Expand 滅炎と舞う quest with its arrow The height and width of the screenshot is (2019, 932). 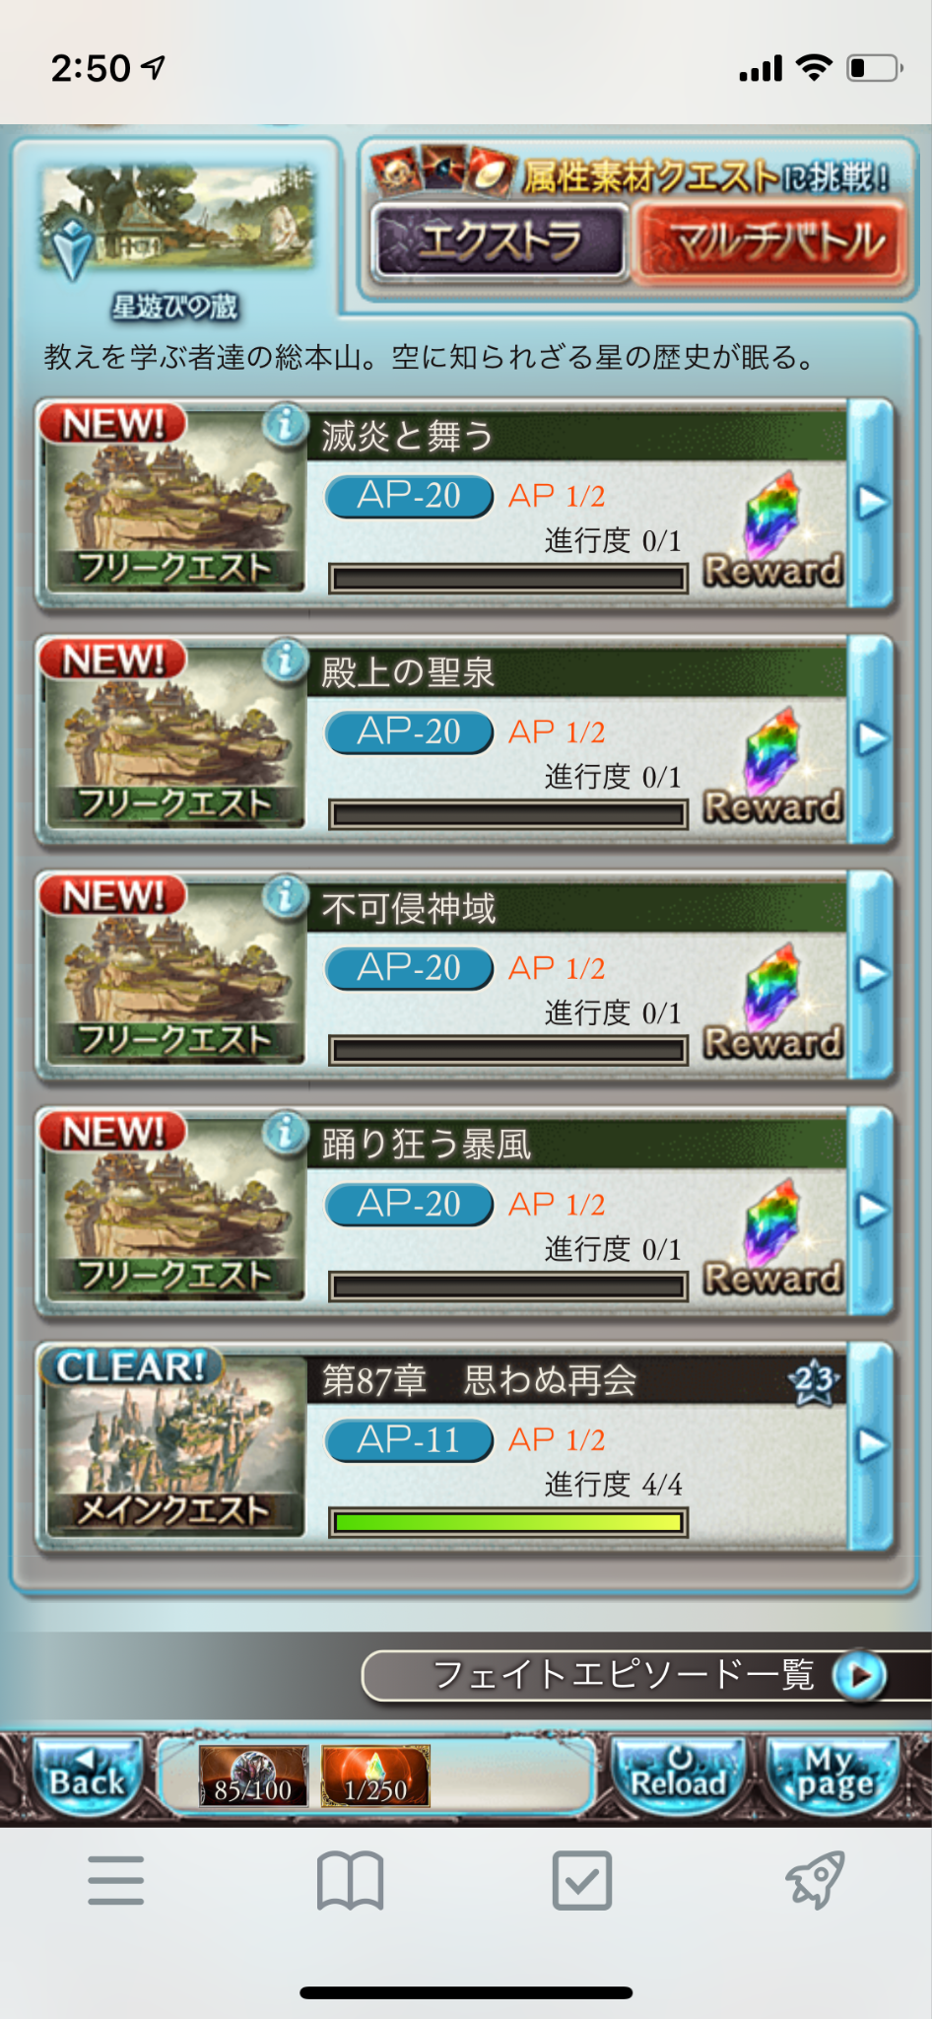[x=871, y=502]
